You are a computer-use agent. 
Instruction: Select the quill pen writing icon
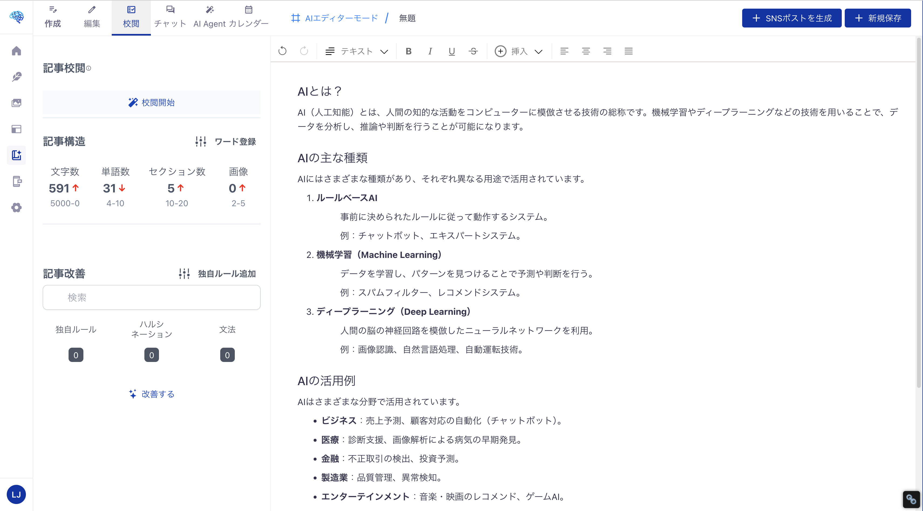[x=16, y=77]
